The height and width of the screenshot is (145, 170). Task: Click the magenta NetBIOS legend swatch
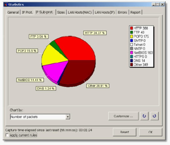point(131,52)
